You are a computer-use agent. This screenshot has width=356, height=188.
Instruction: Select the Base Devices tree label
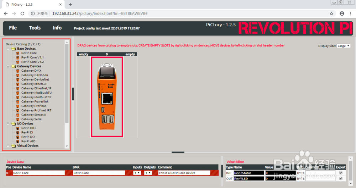click(26, 49)
